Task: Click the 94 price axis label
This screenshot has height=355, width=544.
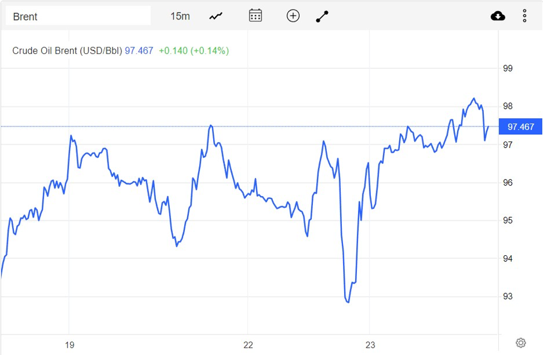Action: click(507, 259)
